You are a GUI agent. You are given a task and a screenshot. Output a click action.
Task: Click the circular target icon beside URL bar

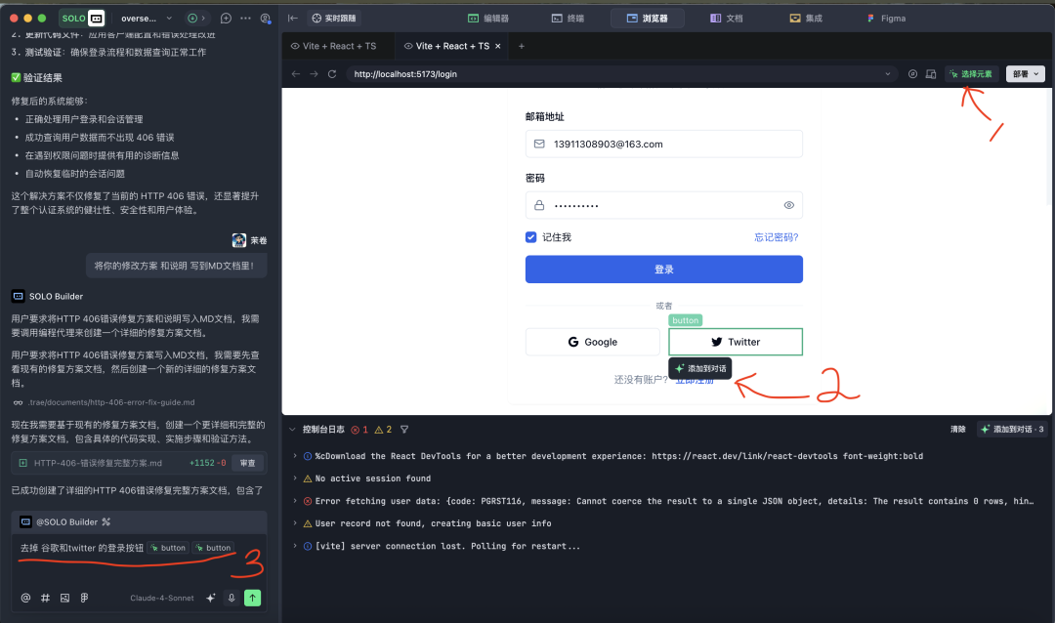912,74
